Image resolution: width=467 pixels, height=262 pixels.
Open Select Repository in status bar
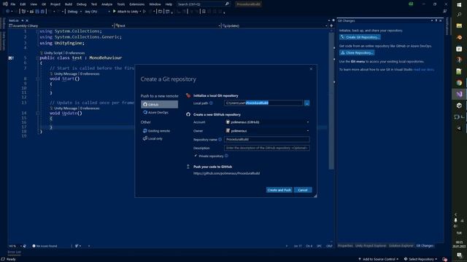(x=420, y=259)
